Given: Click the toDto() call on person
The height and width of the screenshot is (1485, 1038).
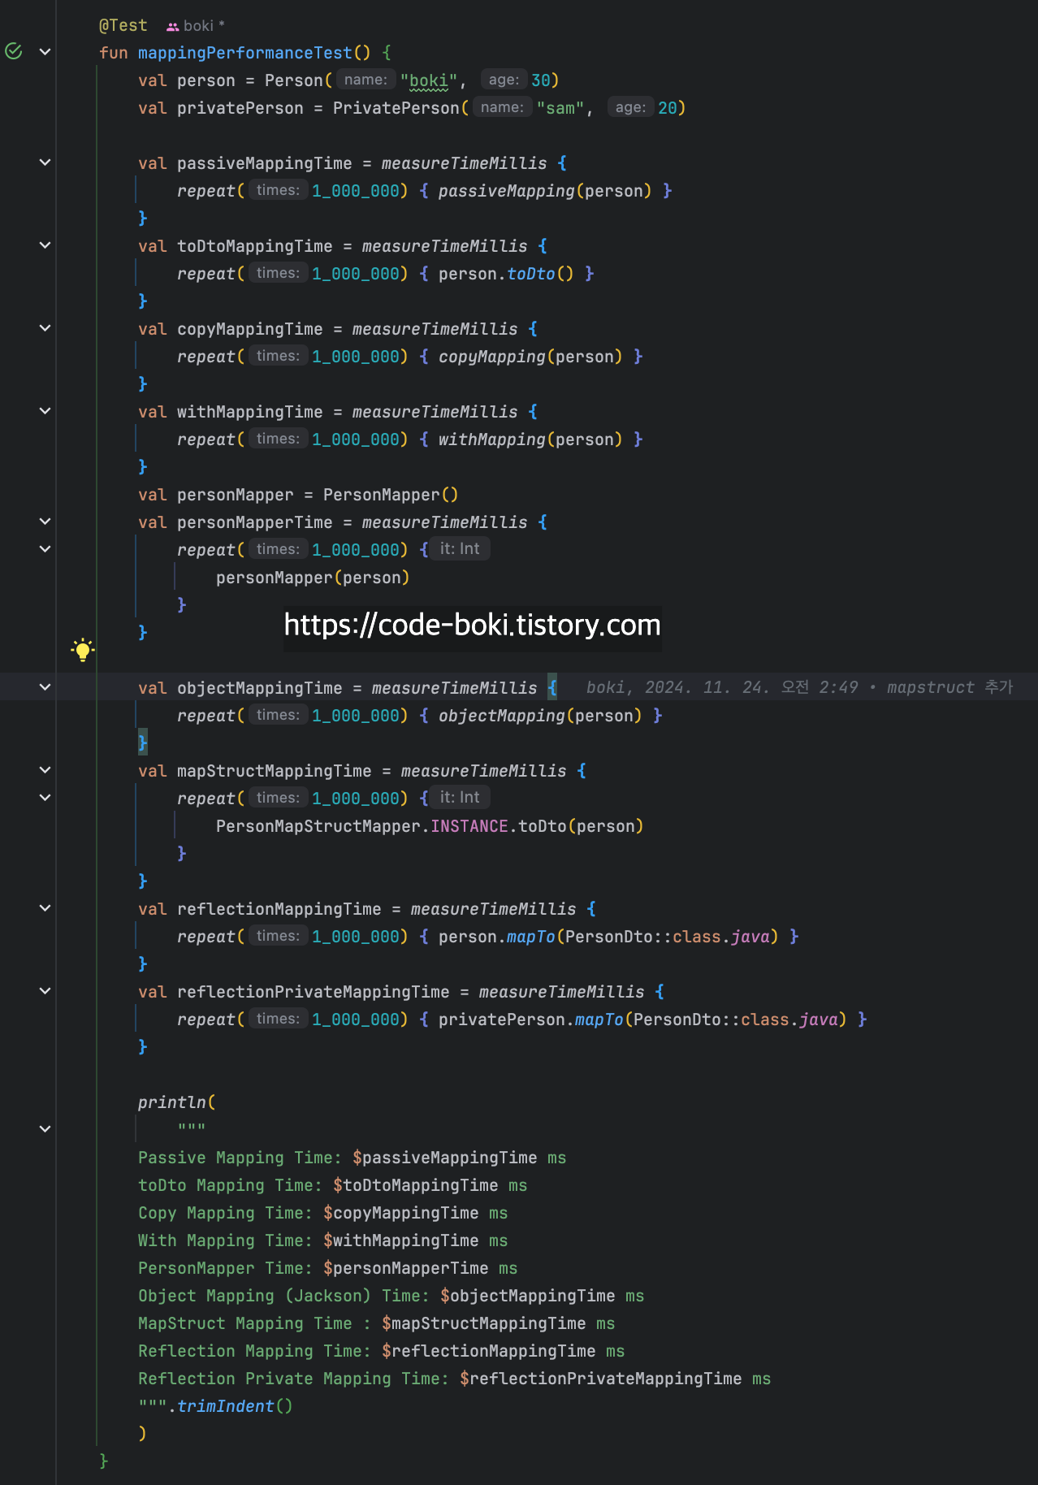Looking at the screenshot, I should [x=540, y=274].
